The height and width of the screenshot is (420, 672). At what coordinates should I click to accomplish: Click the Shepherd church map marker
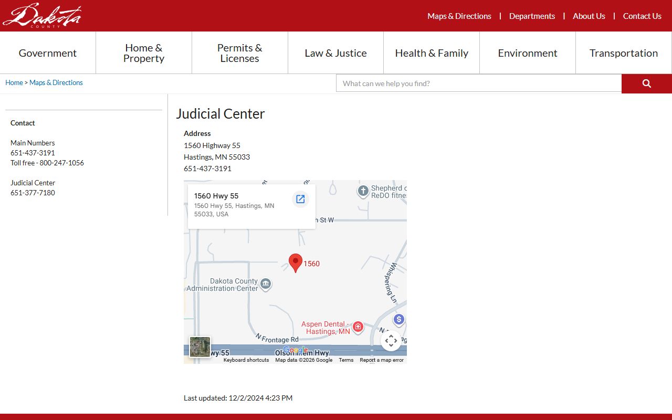pos(363,191)
